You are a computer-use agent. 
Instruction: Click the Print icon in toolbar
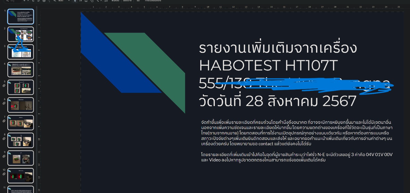pos(44,1)
